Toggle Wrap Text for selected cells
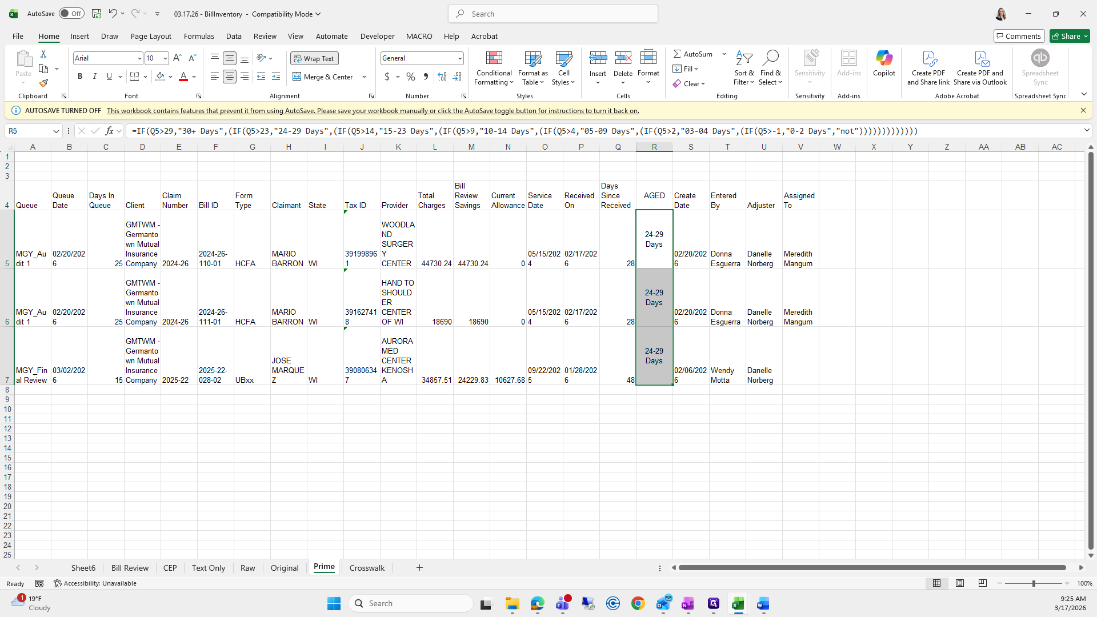The image size is (1097, 617). [314, 58]
